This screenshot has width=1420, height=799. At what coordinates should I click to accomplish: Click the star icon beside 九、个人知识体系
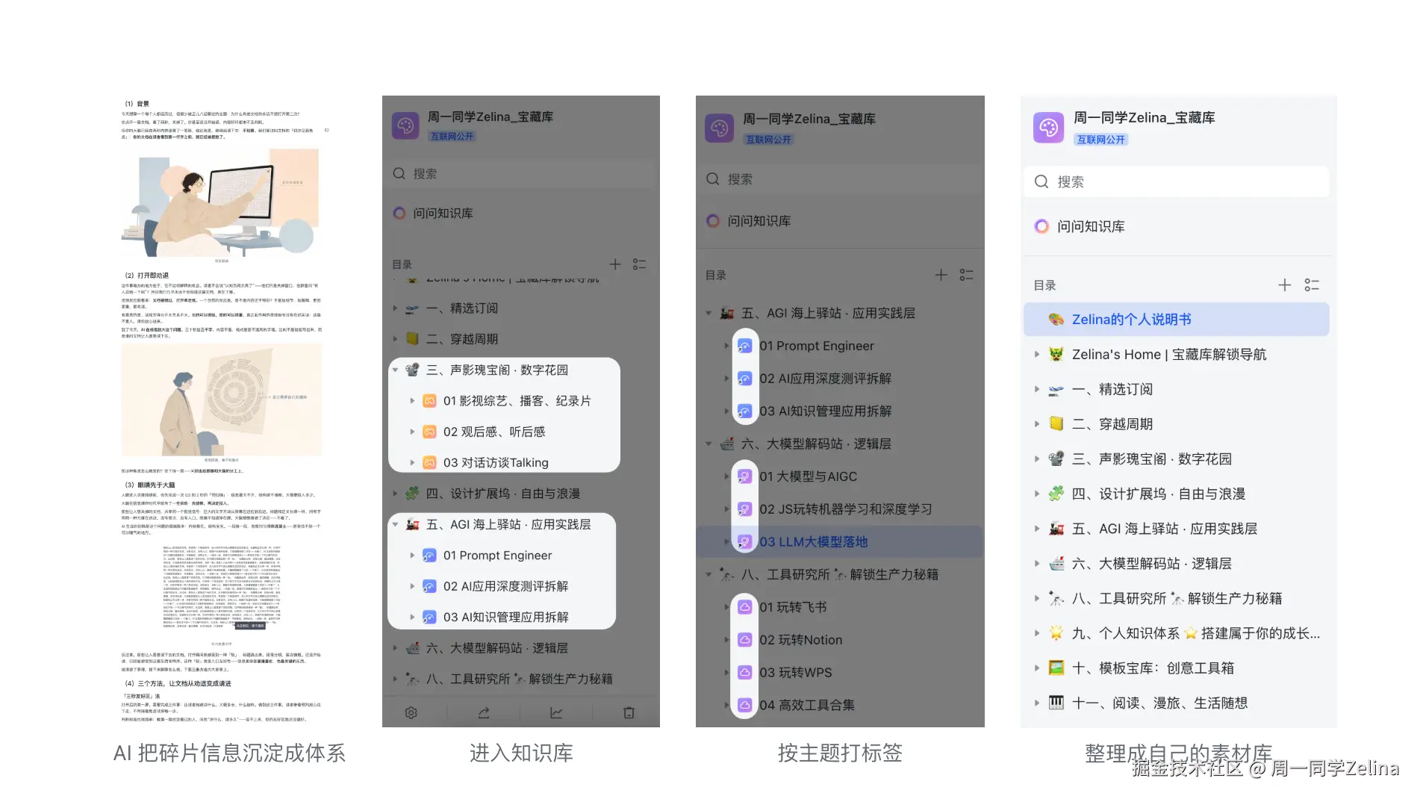click(1056, 633)
